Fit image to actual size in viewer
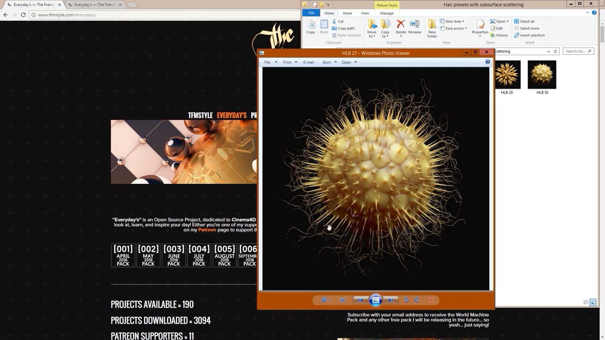Viewport: 605px width, 340px height. pyautogui.click(x=343, y=300)
